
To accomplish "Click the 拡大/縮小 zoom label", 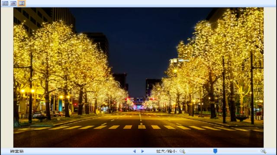I will tap(167, 151).
